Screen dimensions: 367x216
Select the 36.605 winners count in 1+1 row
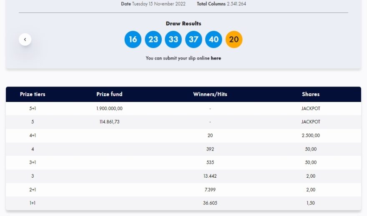pos(210,203)
